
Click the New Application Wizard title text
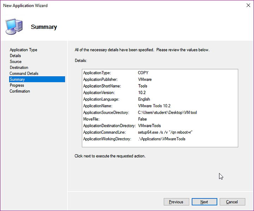(x=25, y=6)
